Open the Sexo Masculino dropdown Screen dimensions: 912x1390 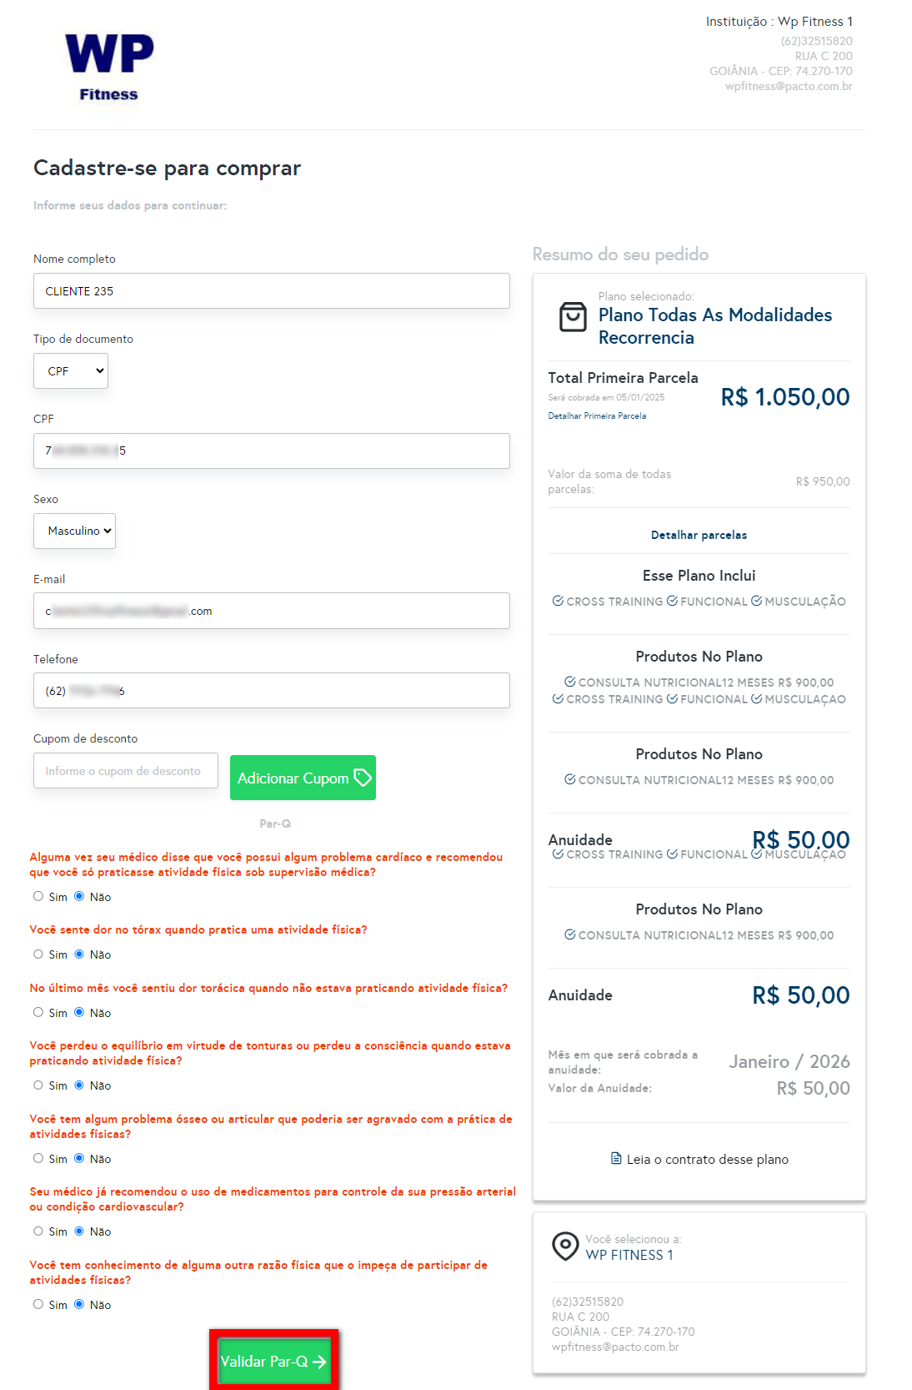[x=74, y=531]
